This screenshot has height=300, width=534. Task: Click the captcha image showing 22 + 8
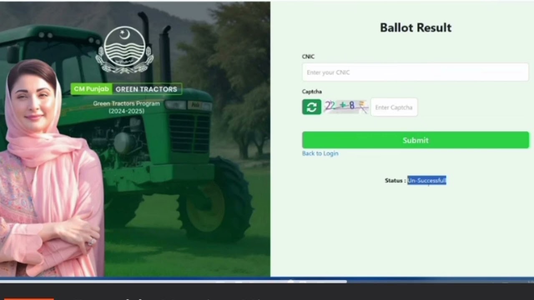pos(346,107)
